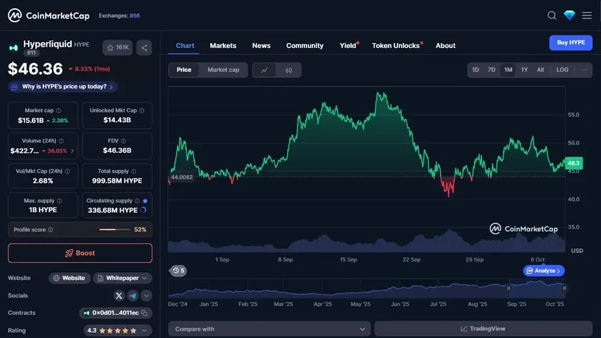The image size is (601, 338).
Task: Click the blue diamond icon in header
Action: point(569,16)
